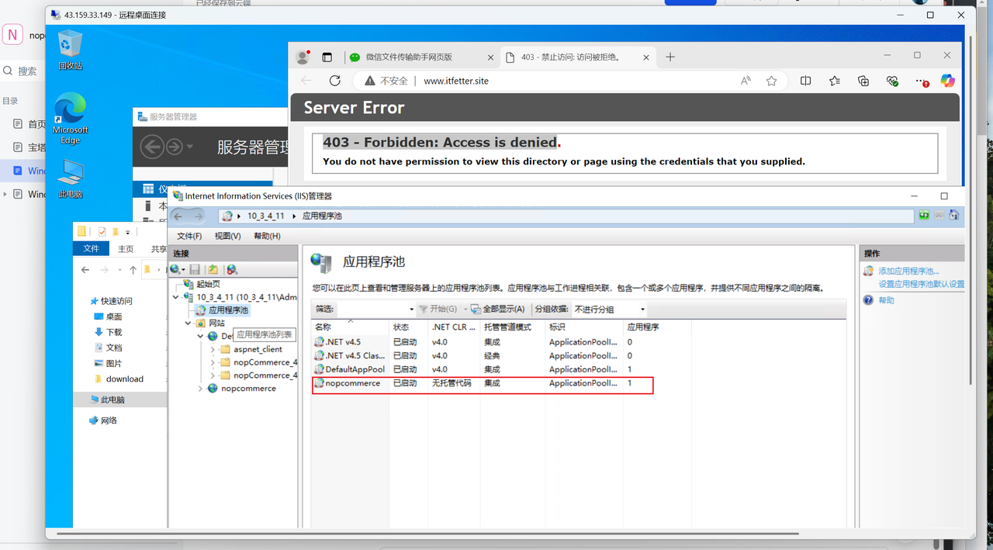Open the Microsoft Edge desktop shortcut
The height and width of the screenshot is (550, 993).
70,118
